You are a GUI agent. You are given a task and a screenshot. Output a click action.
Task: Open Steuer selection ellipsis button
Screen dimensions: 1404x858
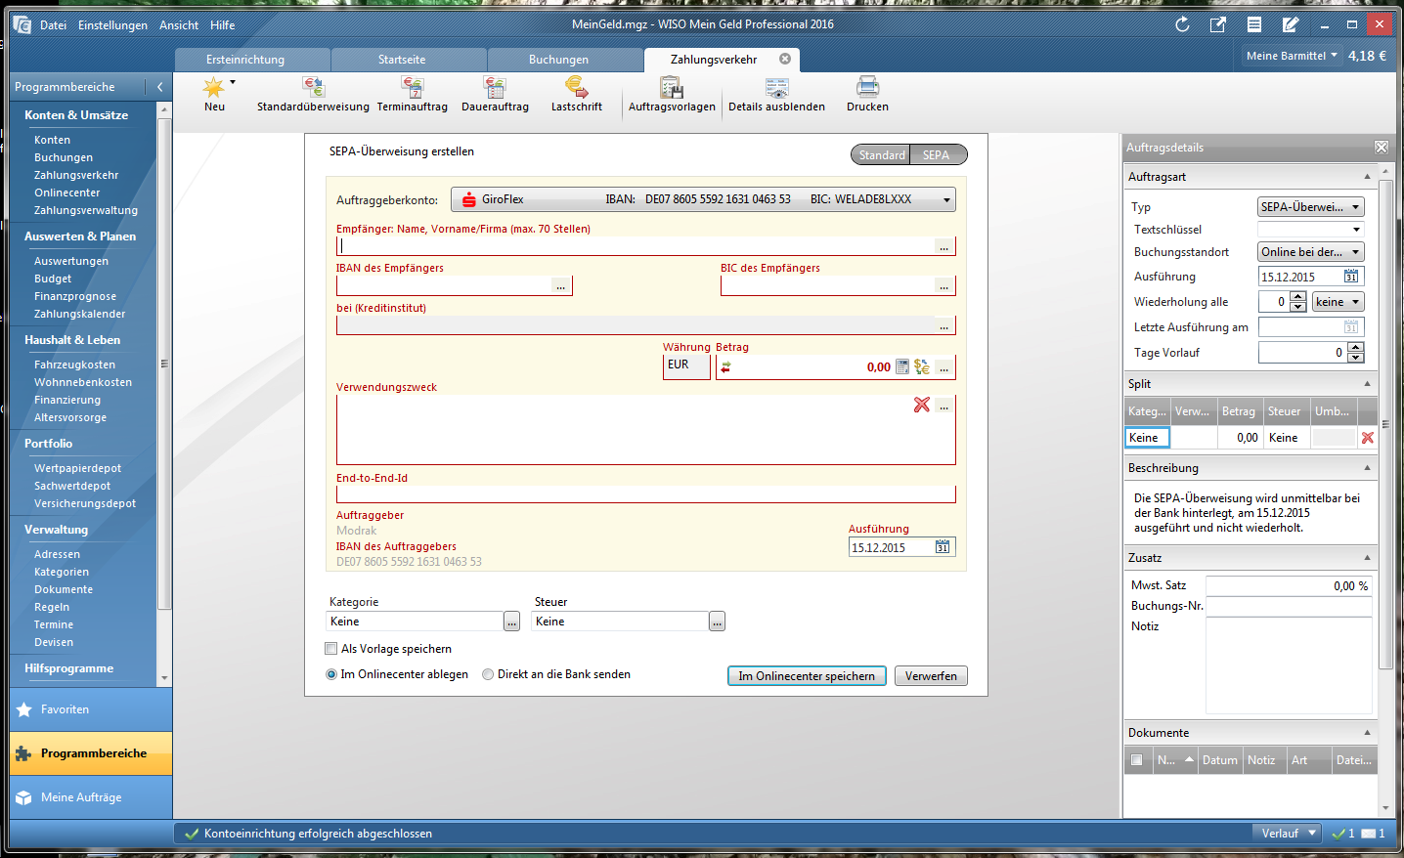pyautogui.click(x=717, y=622)
